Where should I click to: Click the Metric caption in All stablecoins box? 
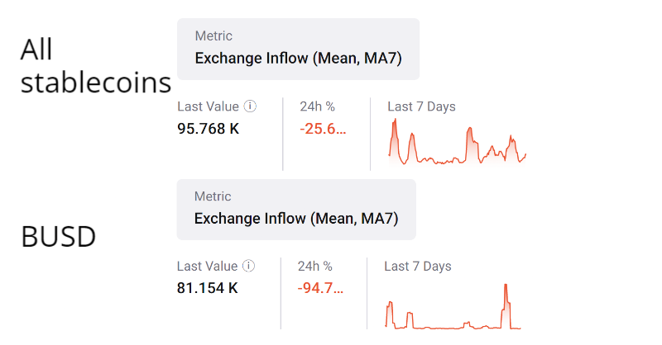(x=213, y=36)
